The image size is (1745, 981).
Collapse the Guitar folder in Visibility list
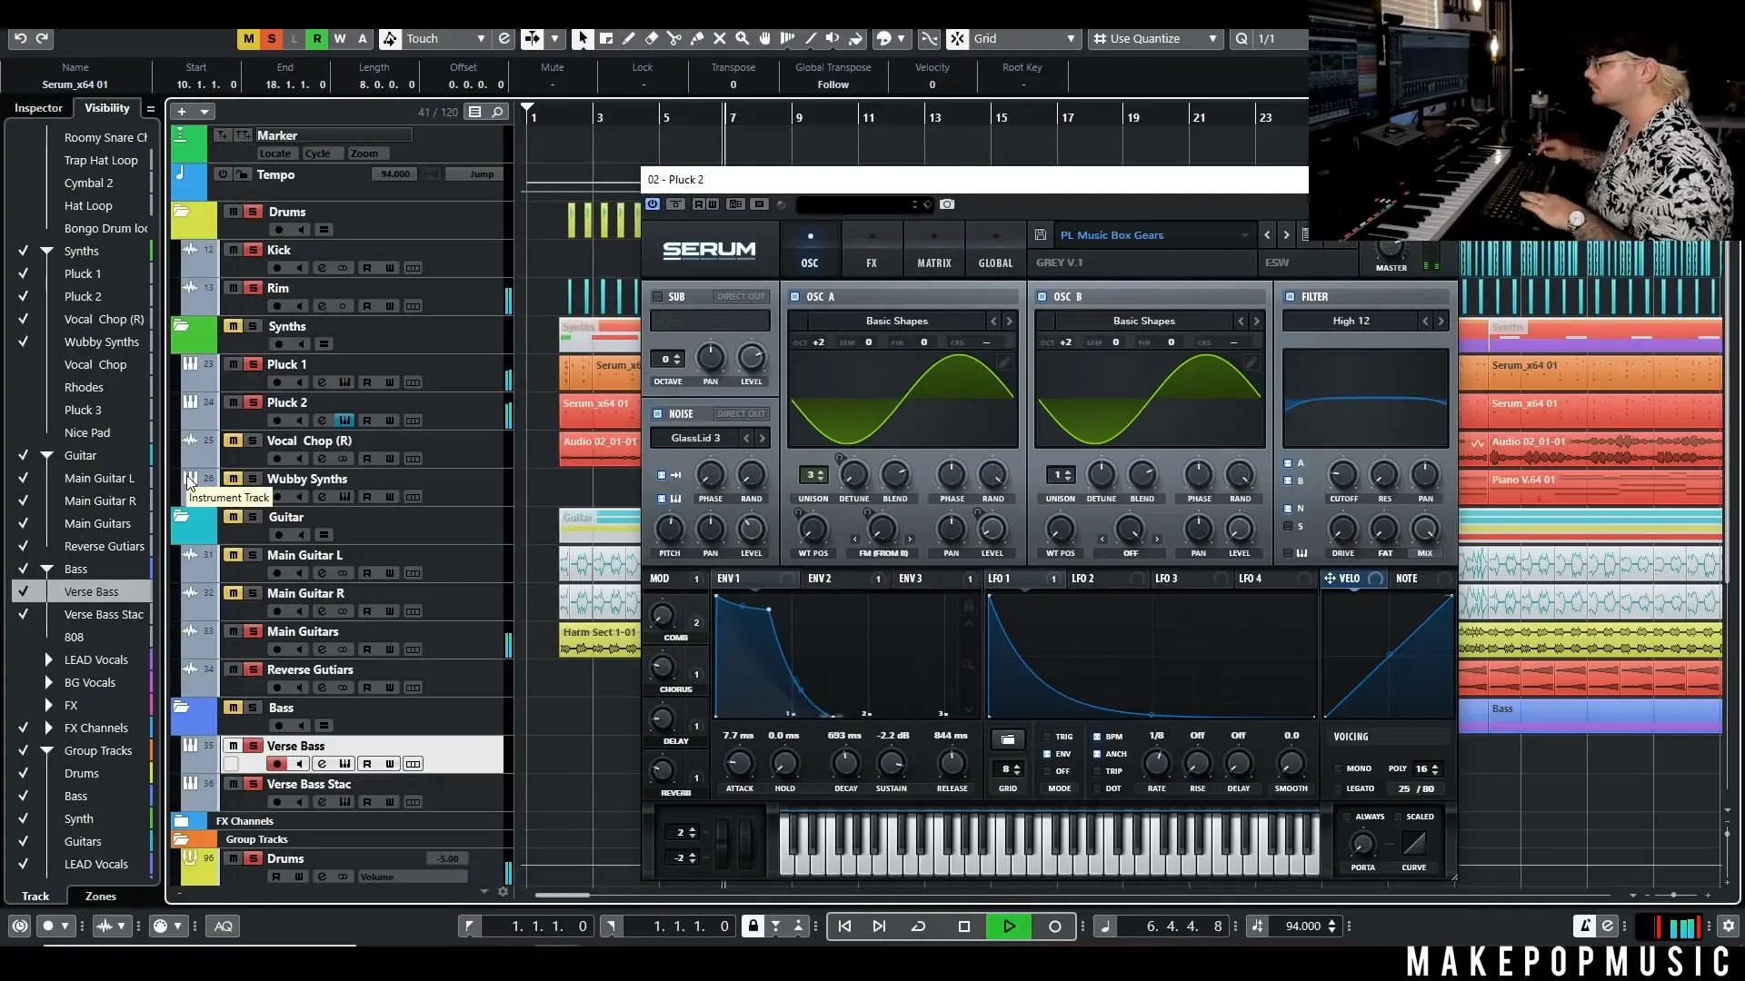pos(46,456)
